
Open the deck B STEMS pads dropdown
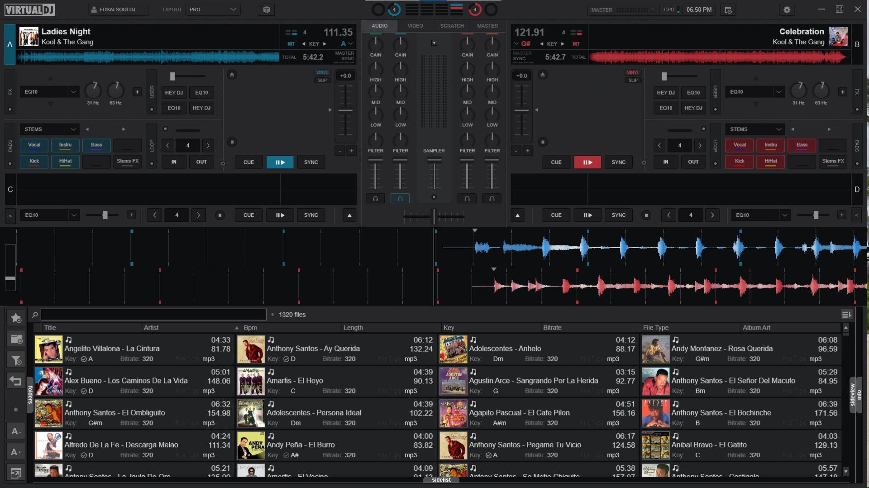pyautogui.click(x=754, y=129)
